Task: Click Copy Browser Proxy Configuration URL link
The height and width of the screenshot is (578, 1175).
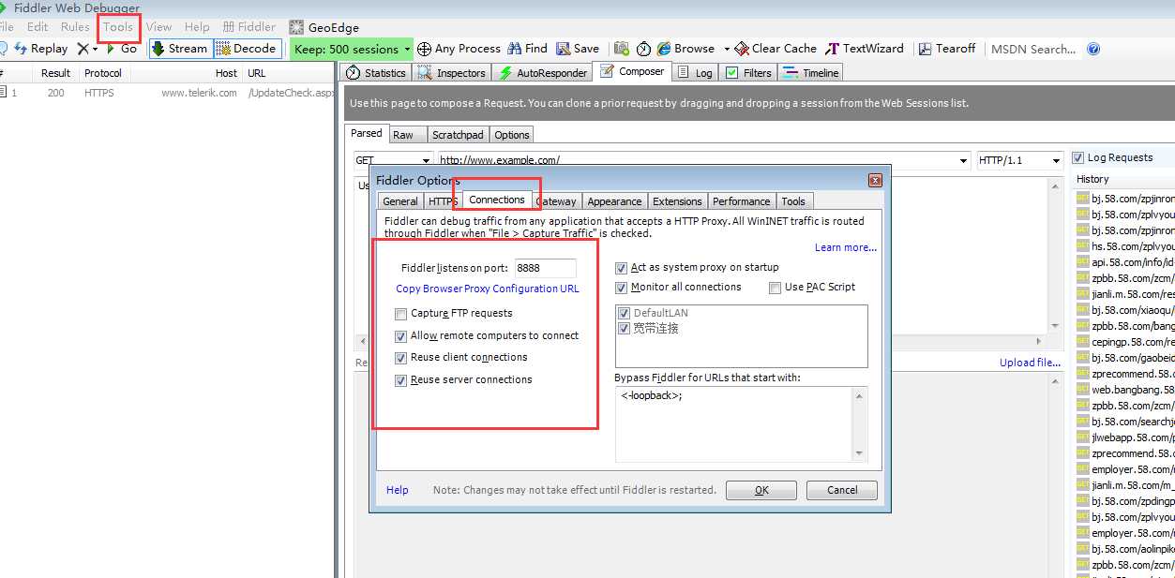Action: tap(488, 289)
